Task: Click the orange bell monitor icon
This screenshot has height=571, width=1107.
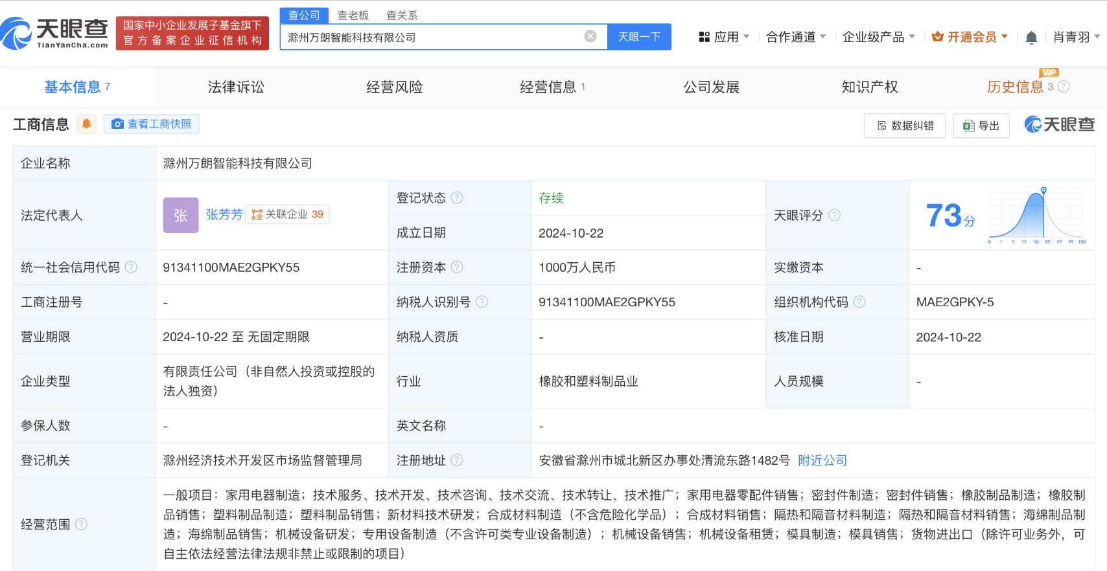Action: coord(86,124)
